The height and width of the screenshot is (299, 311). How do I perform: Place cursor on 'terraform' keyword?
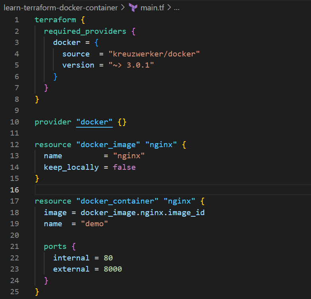[55, 20]
